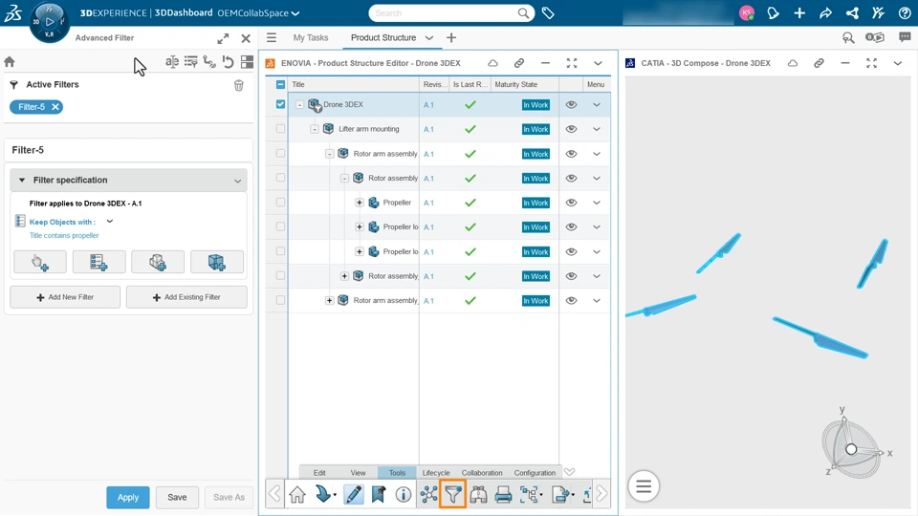Viewport: 918px width, 516px height.
Task: Add a new dashboard tab with plus
Action: 450,38
